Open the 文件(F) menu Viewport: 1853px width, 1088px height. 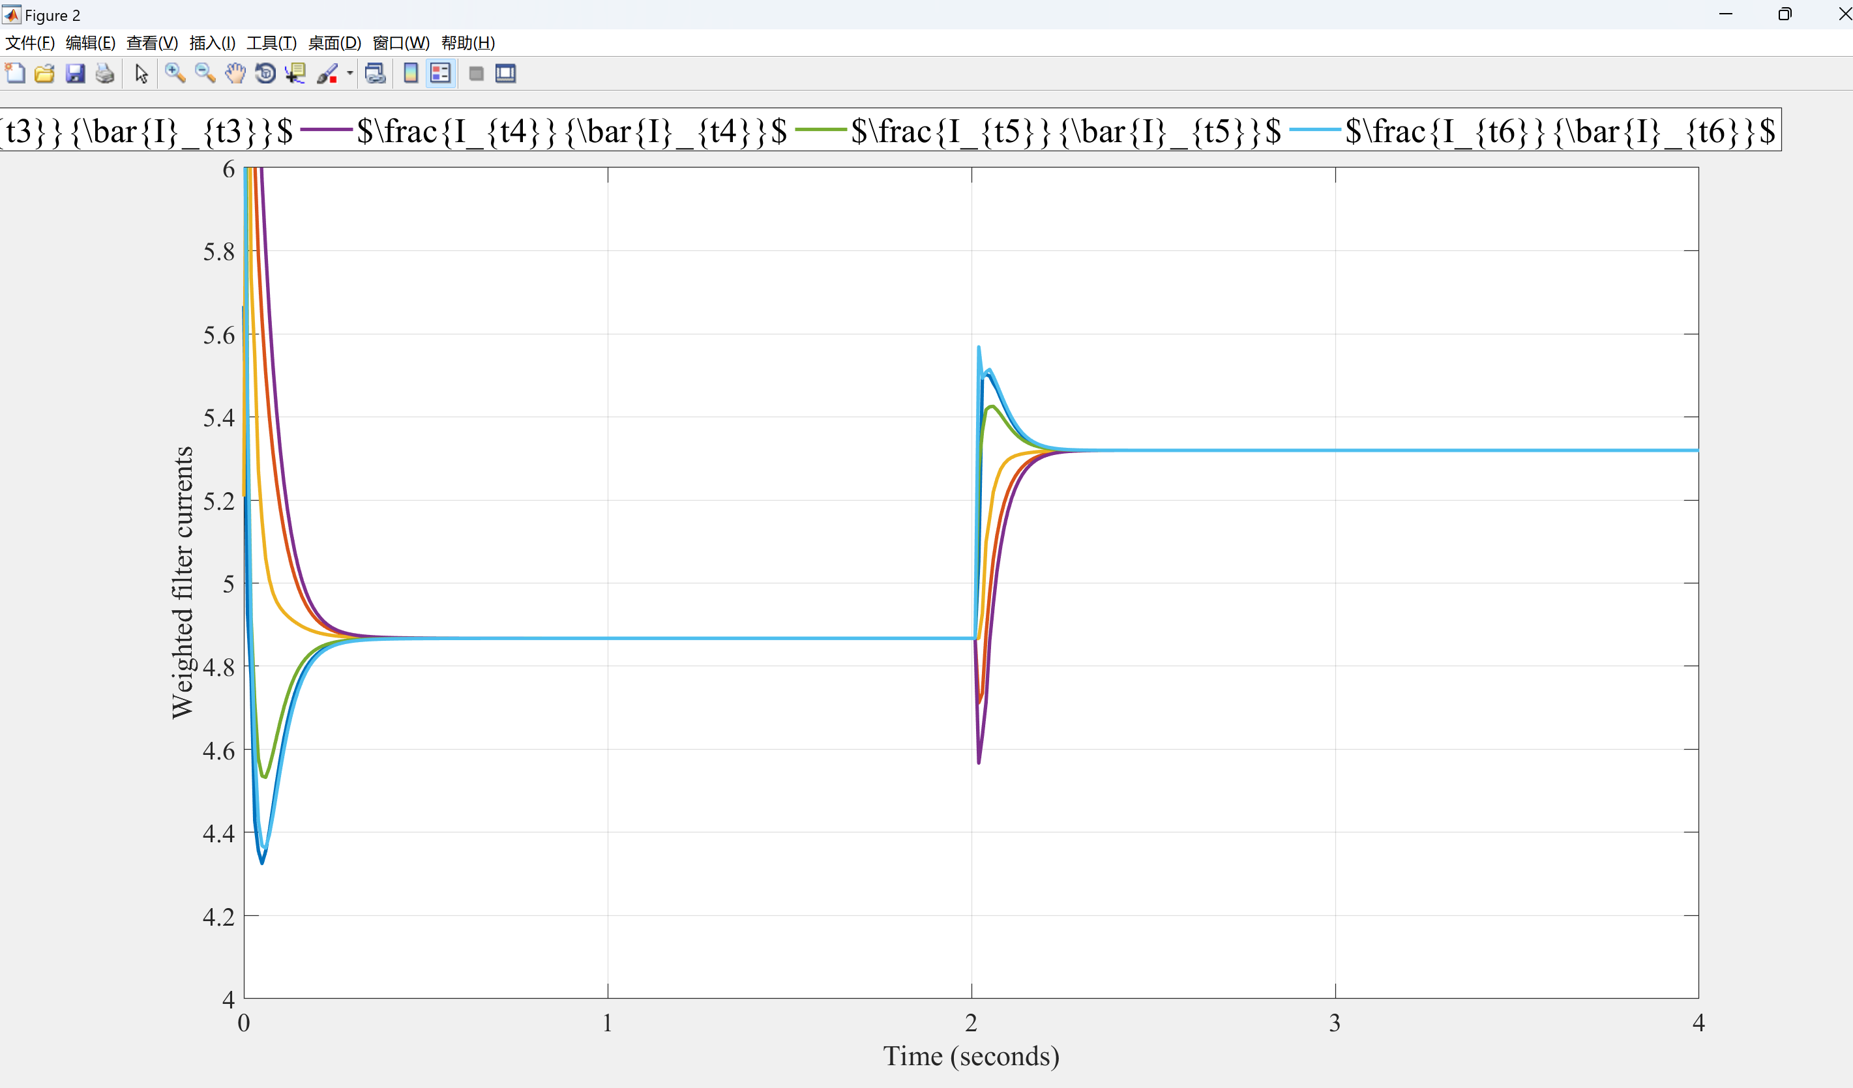[30, 42]
